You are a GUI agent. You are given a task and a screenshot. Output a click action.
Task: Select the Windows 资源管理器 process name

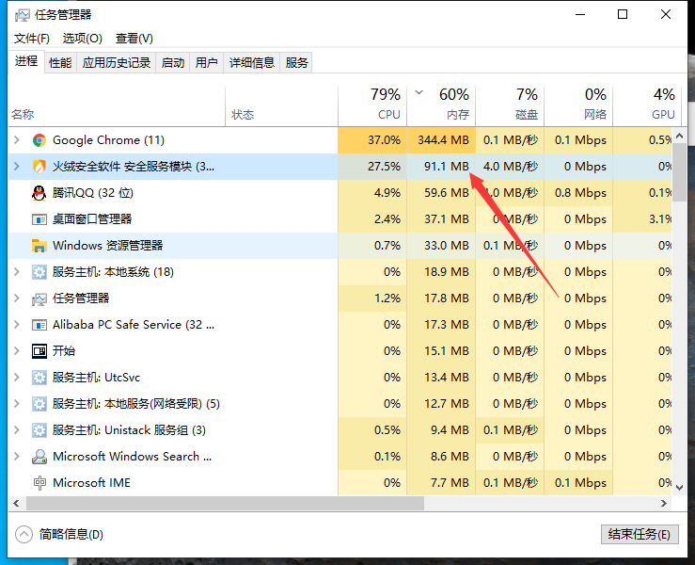pyautogui.click(x=108, y=246)
